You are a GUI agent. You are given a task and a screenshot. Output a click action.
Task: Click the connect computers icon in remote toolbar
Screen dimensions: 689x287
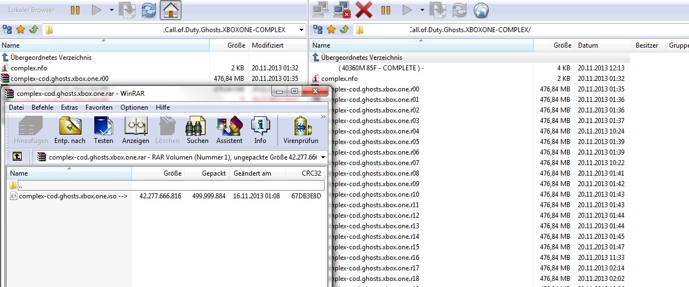[320, 10]
